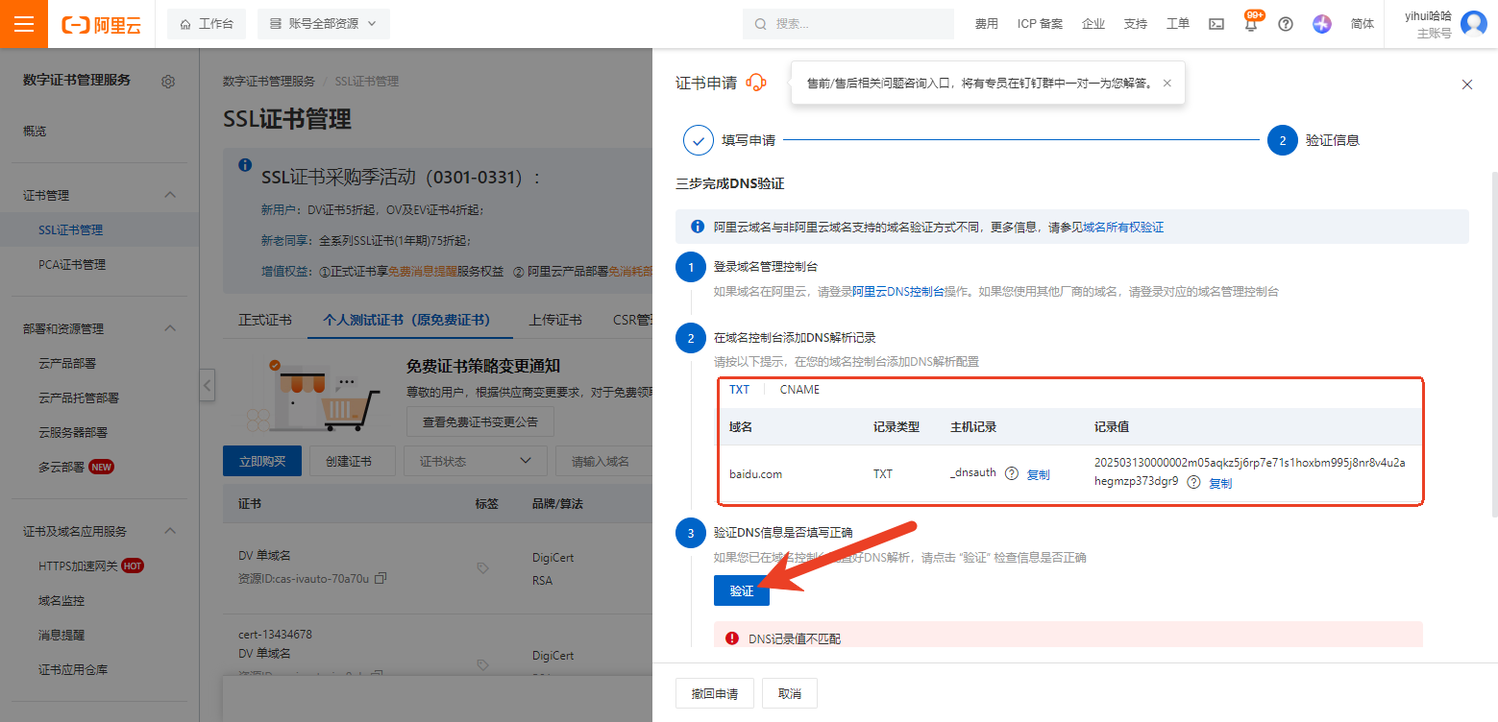Copy the resource ID cas-ivauto-70a70u

click(381, 578)
